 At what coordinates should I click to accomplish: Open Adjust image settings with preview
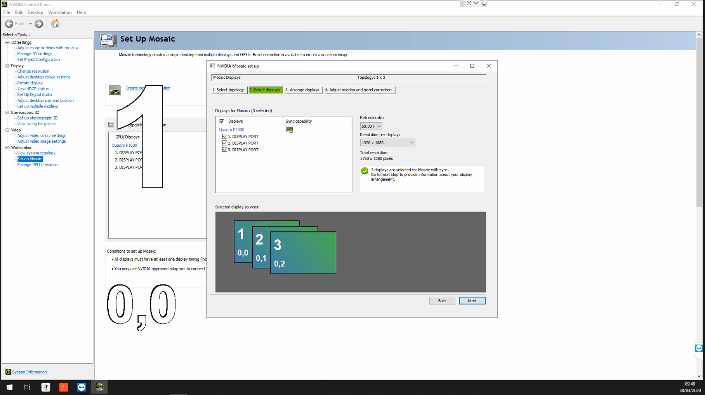tap(48, 48)
